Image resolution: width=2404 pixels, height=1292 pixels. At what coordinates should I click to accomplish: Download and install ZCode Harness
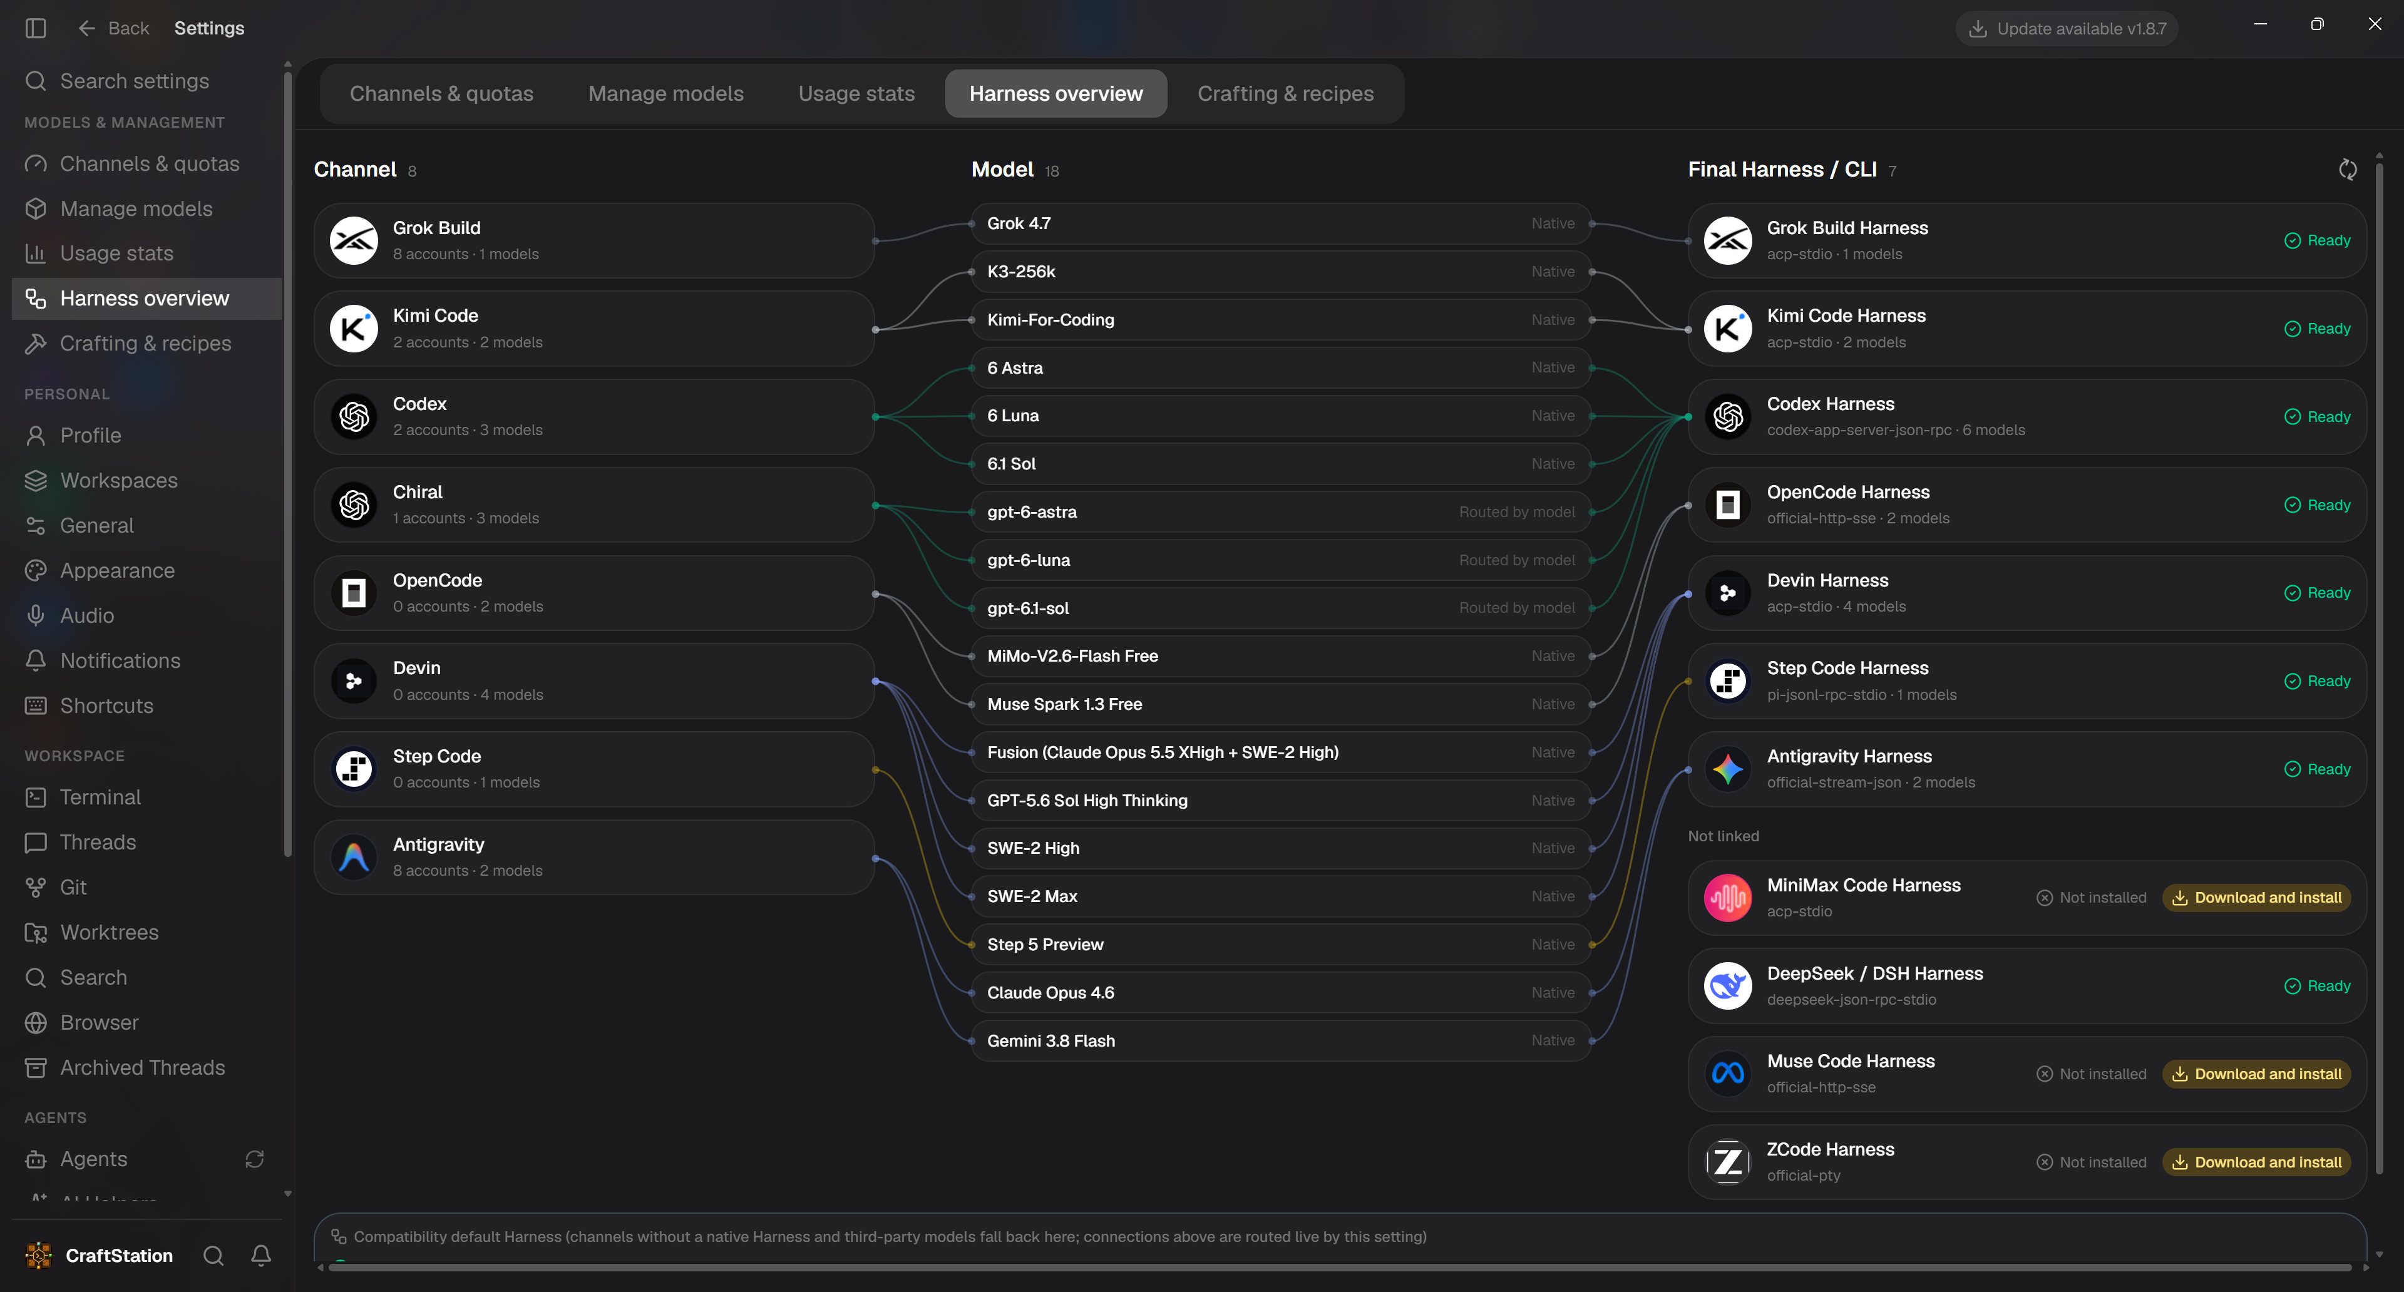pyautogui.click(x=2256, y=1162)
